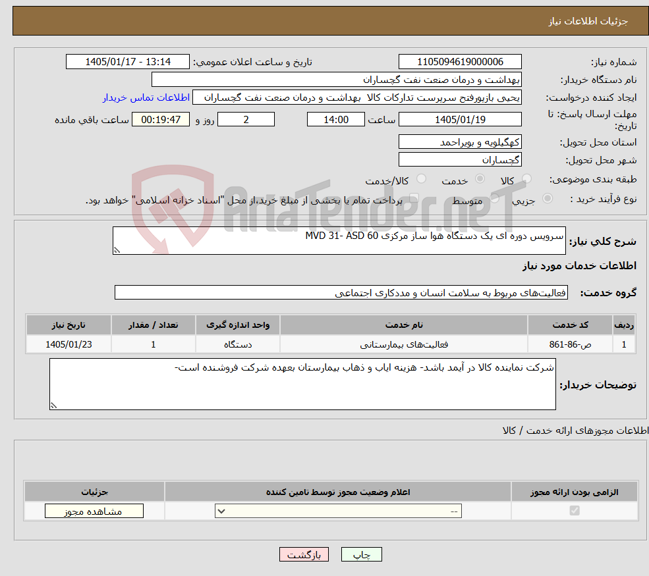
Task: Click the نام خدمت column header
Action: 403,325
